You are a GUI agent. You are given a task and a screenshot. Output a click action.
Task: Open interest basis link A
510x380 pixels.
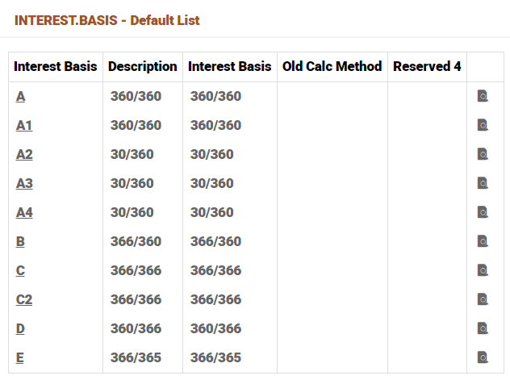(x=20, y=97)
